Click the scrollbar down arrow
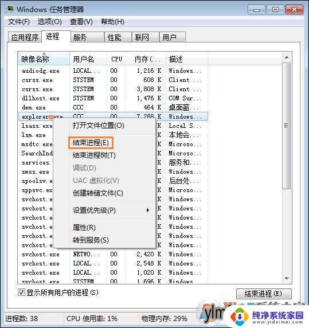Image resolution: width=309 pixels, height=328 pixels. (x=287, y=278)
